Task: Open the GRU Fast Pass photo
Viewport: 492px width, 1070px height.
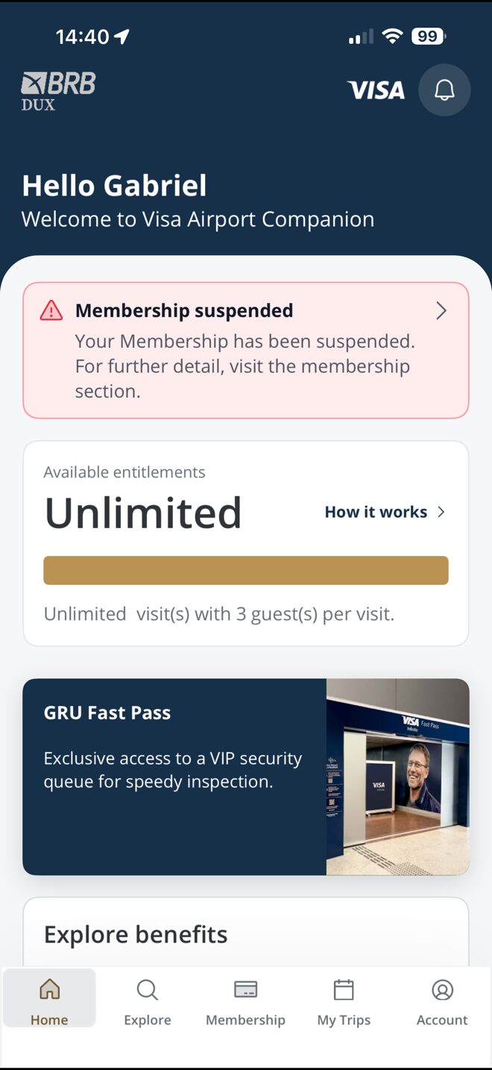Action: 397,776
